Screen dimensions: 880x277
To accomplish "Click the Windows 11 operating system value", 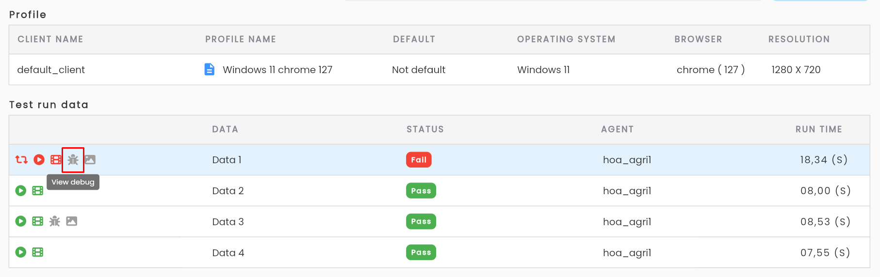I will (543, 70).
